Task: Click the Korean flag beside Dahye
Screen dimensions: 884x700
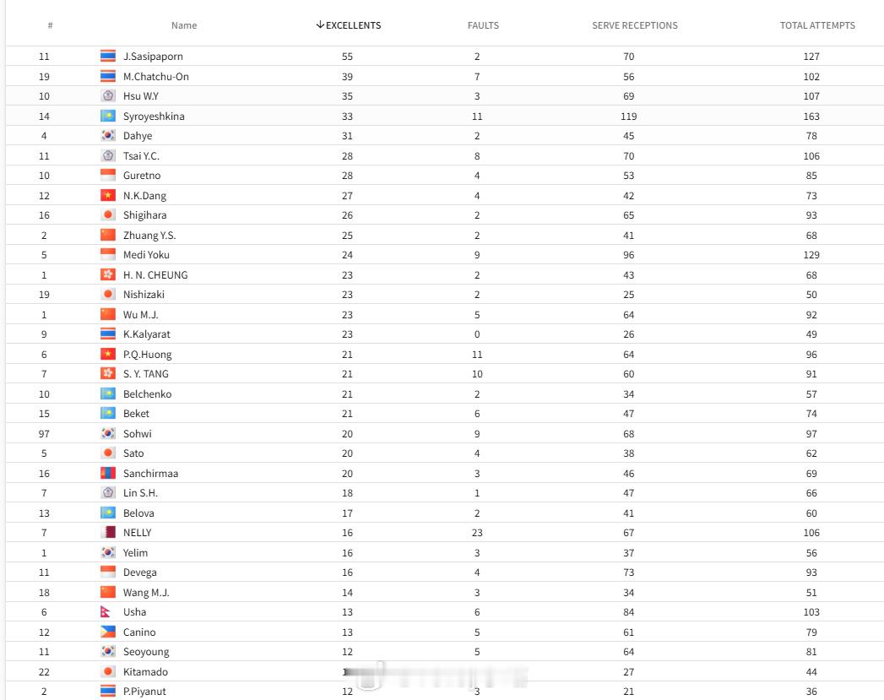Action: 108,136
